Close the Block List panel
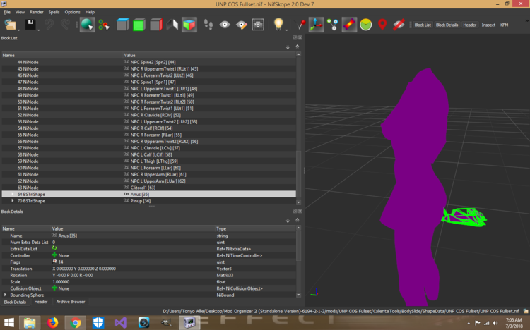The image size is (530, 330). coord(300,38)
